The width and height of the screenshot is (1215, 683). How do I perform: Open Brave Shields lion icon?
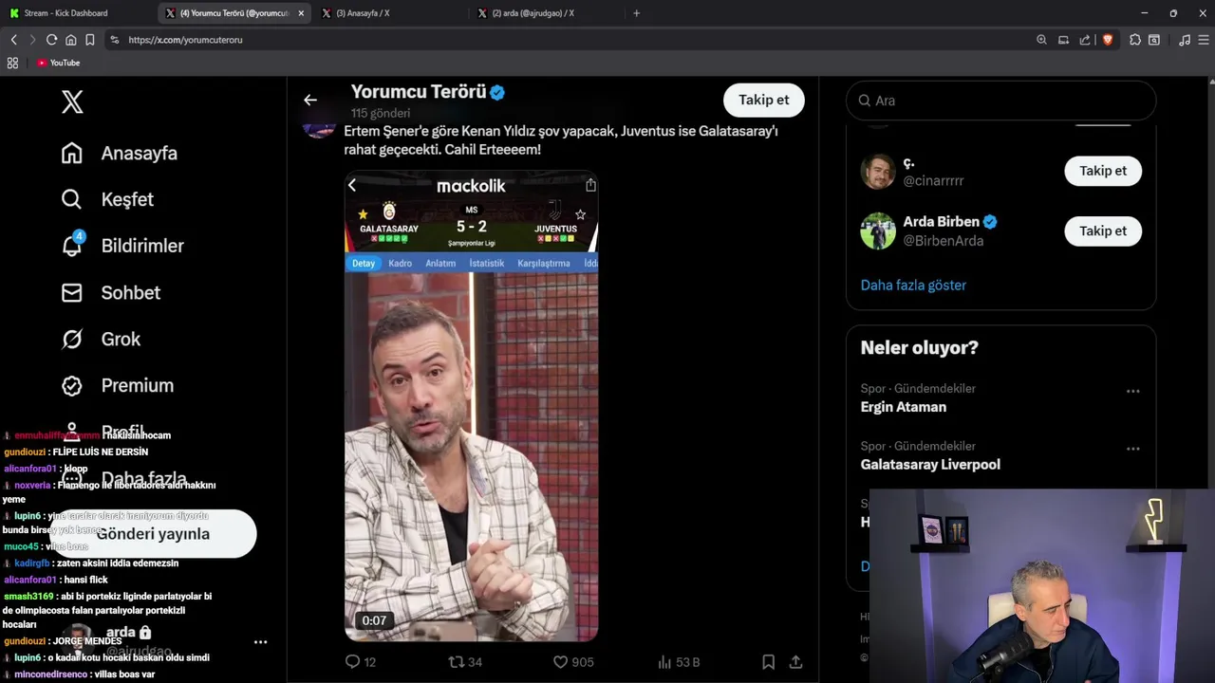coord(1107,40)
